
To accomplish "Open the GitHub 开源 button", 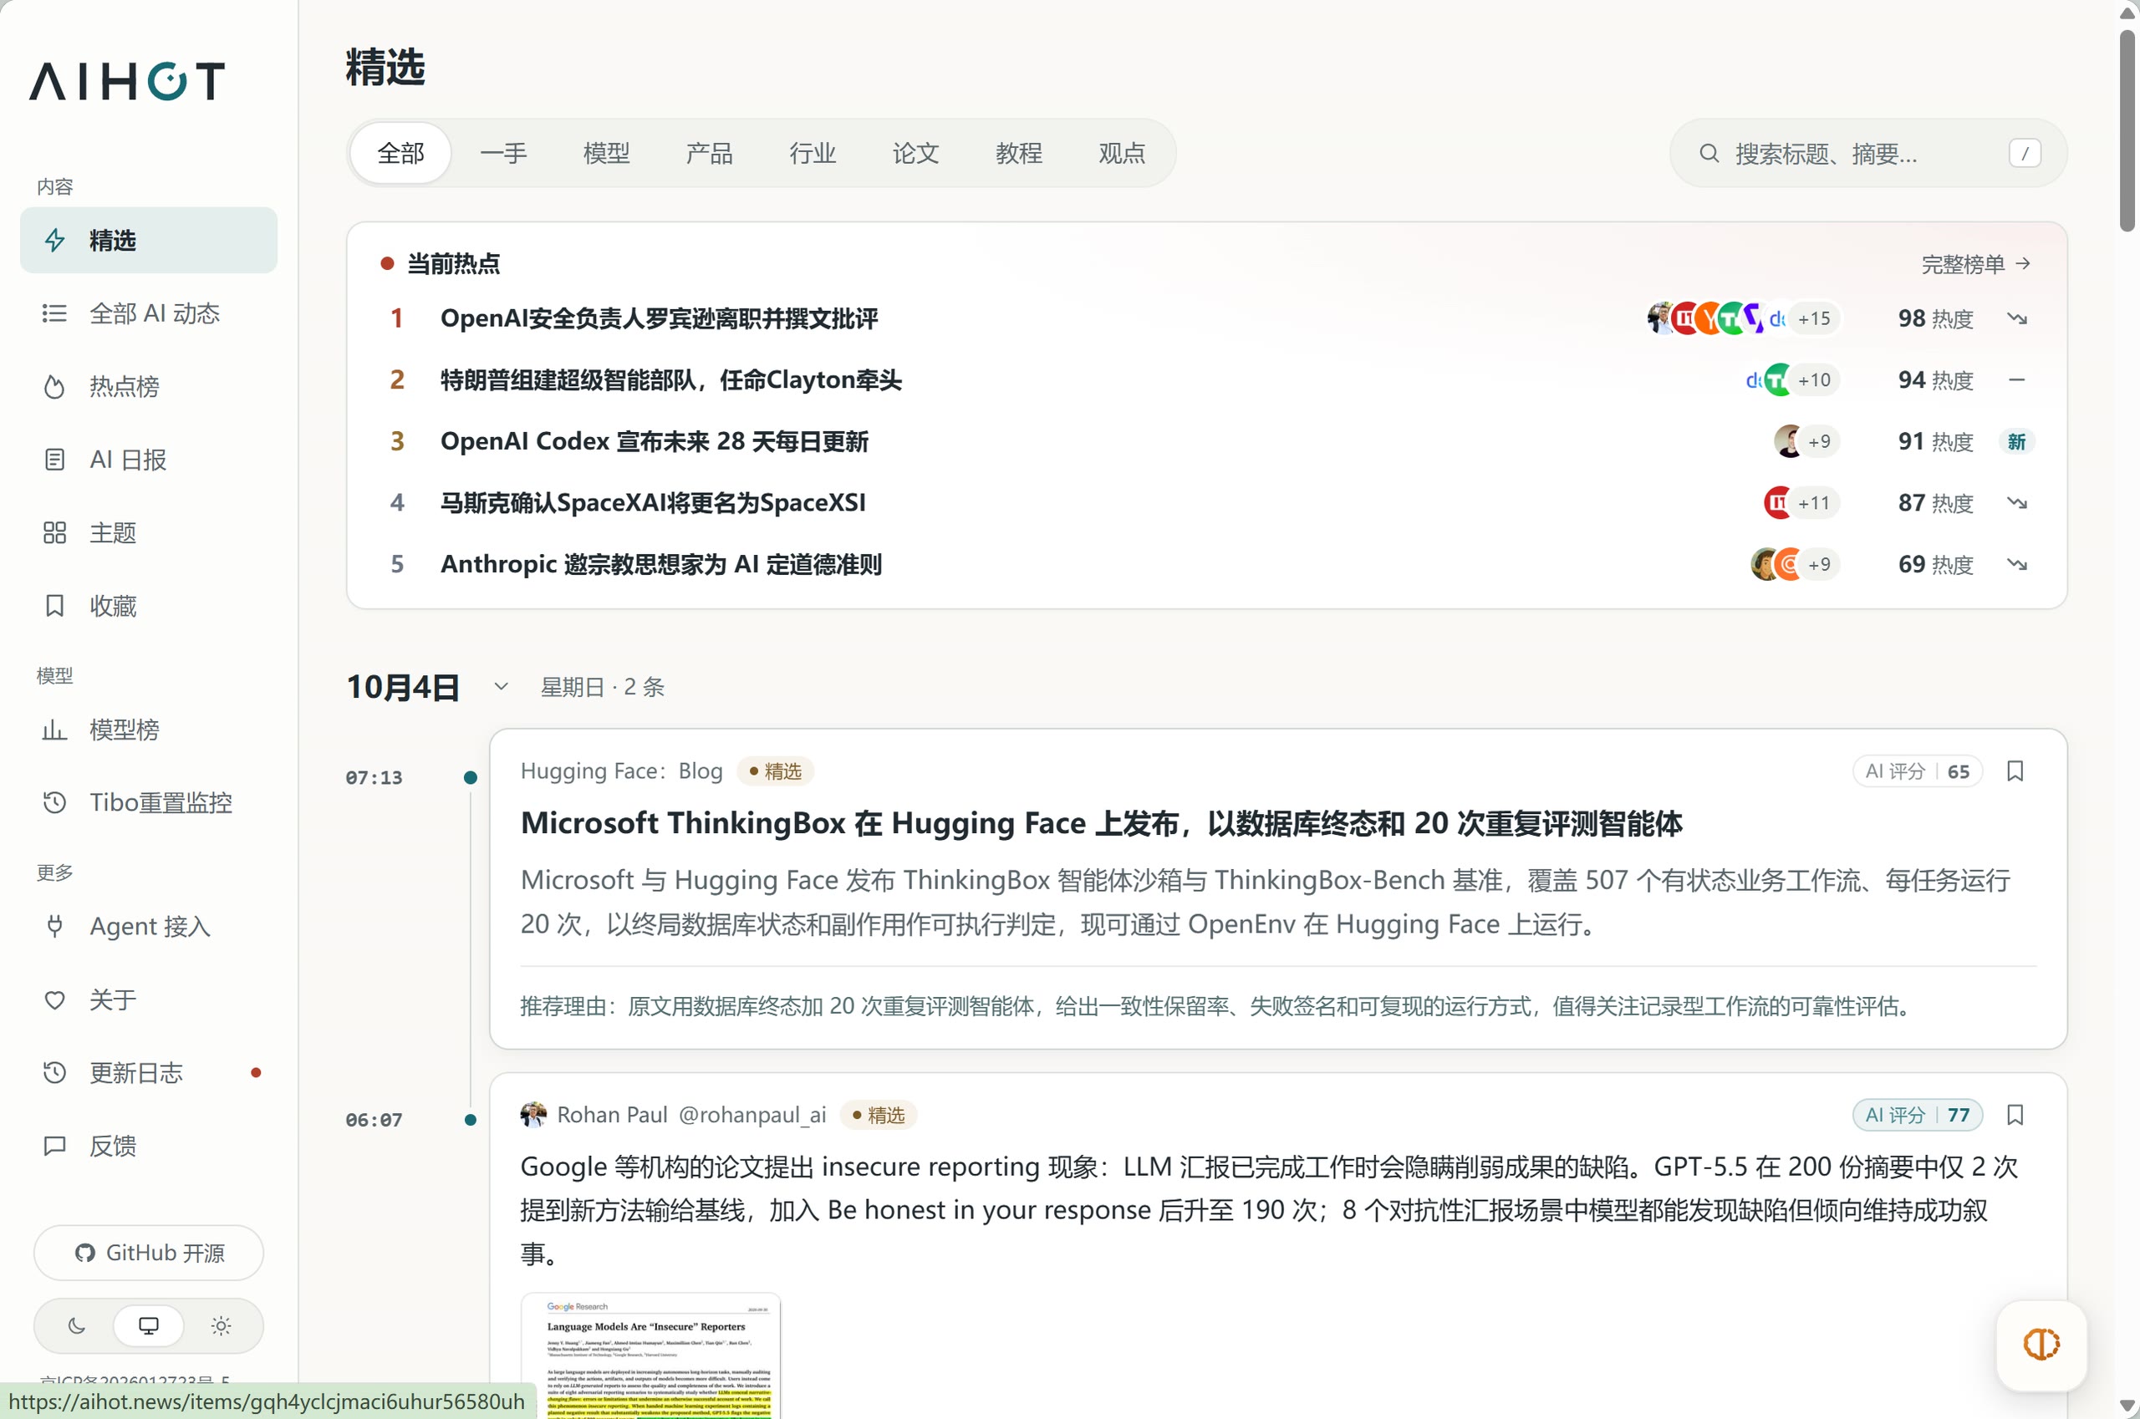I will click(x=149, y=1253).
